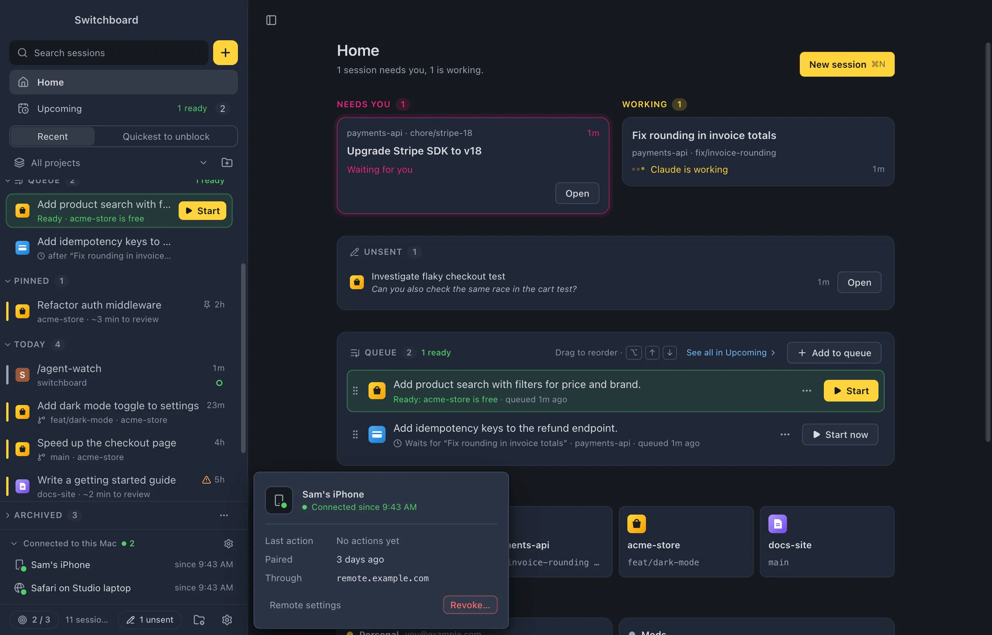Open the Upgrade Stripe SDK session
The image size is (992, 635).
pyautogui.click(x=577, y=193)
